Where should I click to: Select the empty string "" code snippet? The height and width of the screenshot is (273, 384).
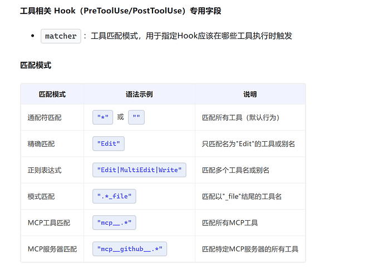point(136,117)
